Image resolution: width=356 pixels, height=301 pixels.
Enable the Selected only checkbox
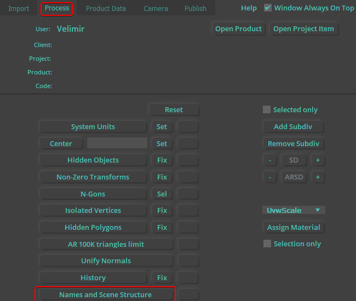click(x=267, y=109)
